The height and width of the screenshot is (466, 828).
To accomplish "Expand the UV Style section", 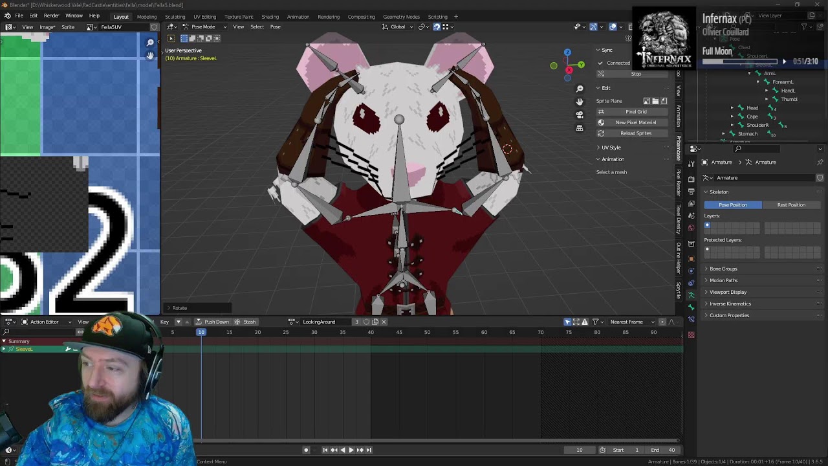I will tap(611, 148).
